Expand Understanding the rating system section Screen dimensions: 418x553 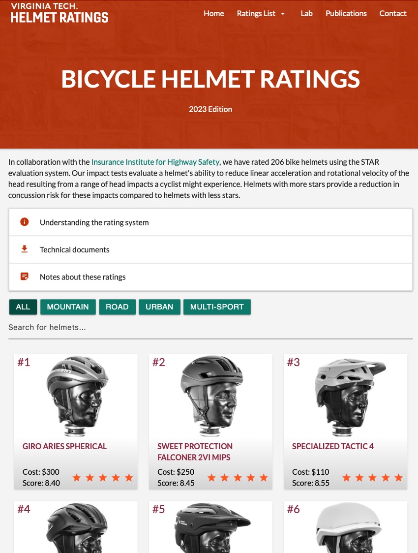pyautogui.click(x=210, y=222)
